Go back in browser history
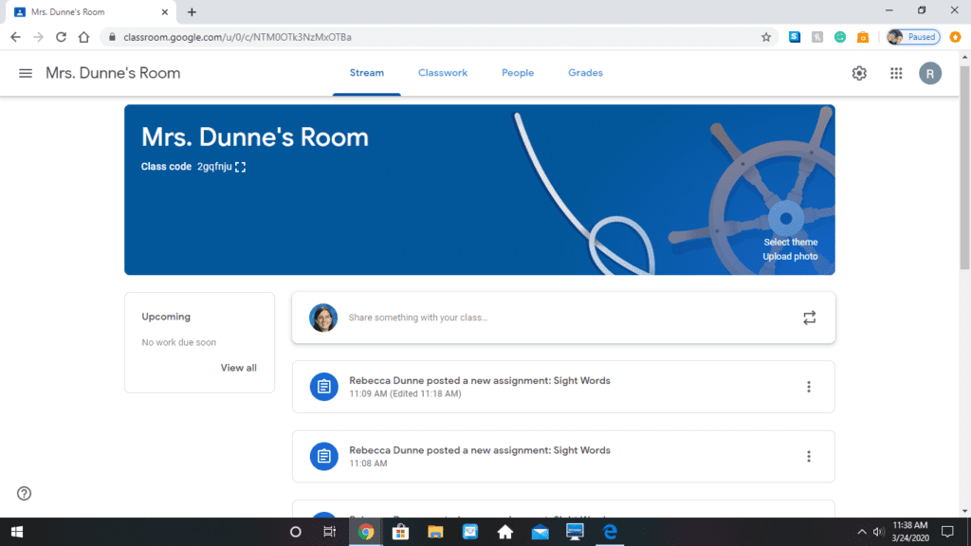The height and width of the screenshot is (546, 971). (x=15, y=37)
